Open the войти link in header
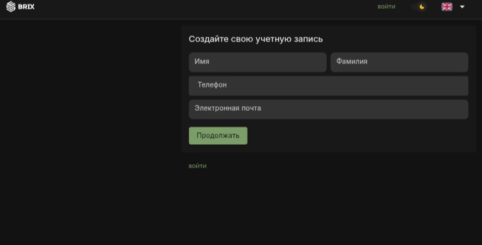Viewport: 482px width, 245px height. click(386, 7)
